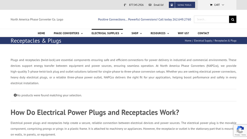This screenshot has height=139, width=247.
Task: Click 'No products were found matching your selection.'
Action: [x=49, y=95]
